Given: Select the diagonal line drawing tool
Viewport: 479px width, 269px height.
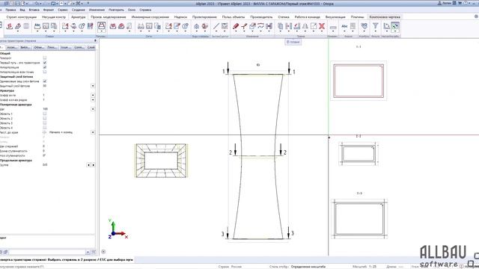Looking at the screenshot, I should [216, 26].
